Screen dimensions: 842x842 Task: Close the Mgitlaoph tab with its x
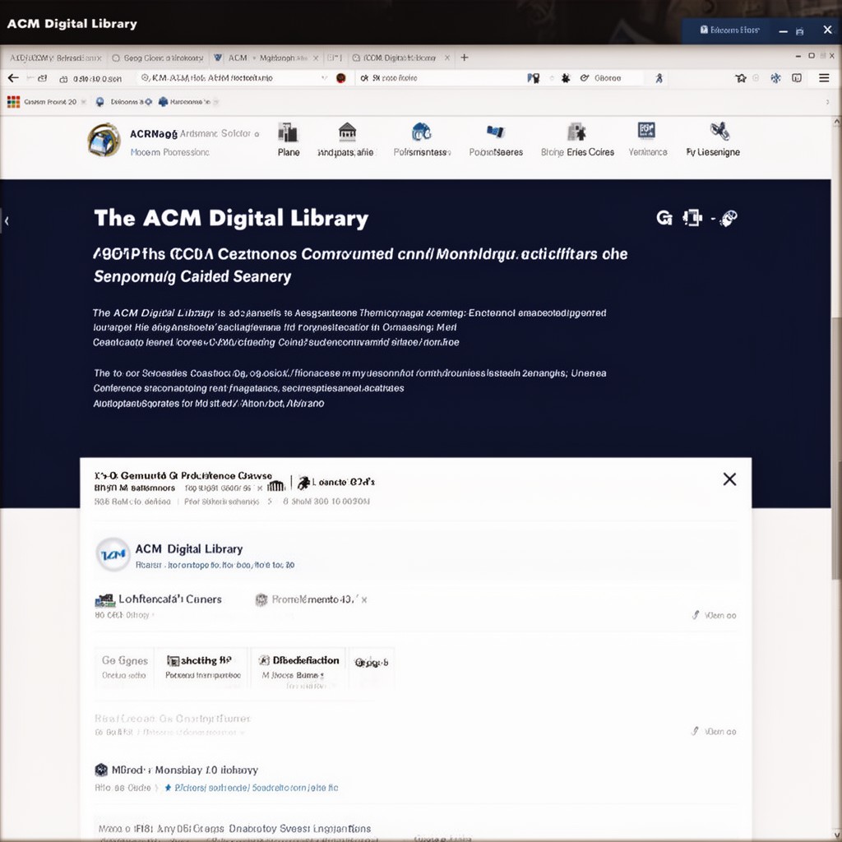316,58
